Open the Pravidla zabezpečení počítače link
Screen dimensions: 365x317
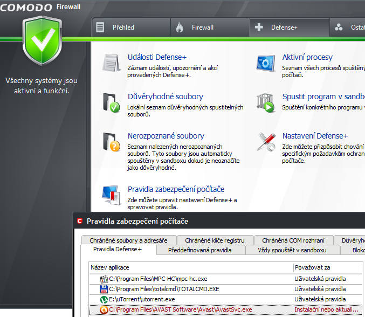176,189
